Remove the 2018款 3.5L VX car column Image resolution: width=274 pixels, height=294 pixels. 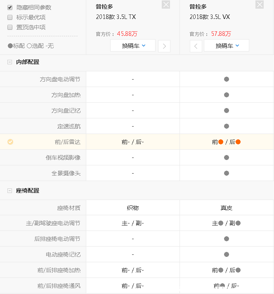pyautogui.click(x=259, y=5)
